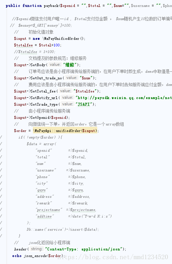172x264 pixels.
Task: Click the commented "remark" array key
Action: 44,203
